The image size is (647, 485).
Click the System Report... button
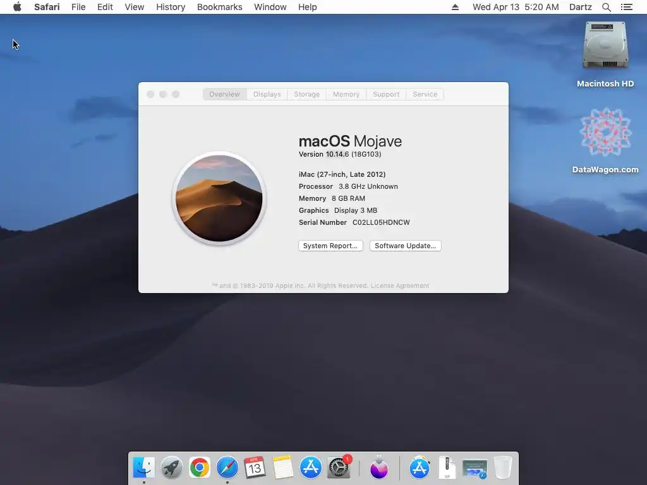point(330,246)
